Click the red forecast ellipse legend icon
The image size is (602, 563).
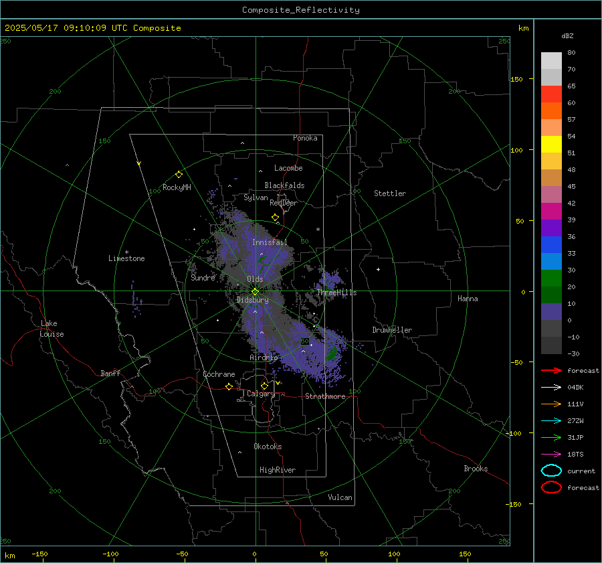(x=551, y=487)
